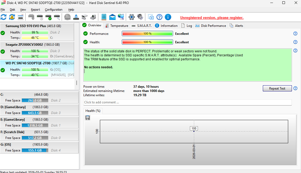Image resolution: width=301 pixels, height=173 pixels.
Task: Switch to the Information tab
Action: coord(166,26)
